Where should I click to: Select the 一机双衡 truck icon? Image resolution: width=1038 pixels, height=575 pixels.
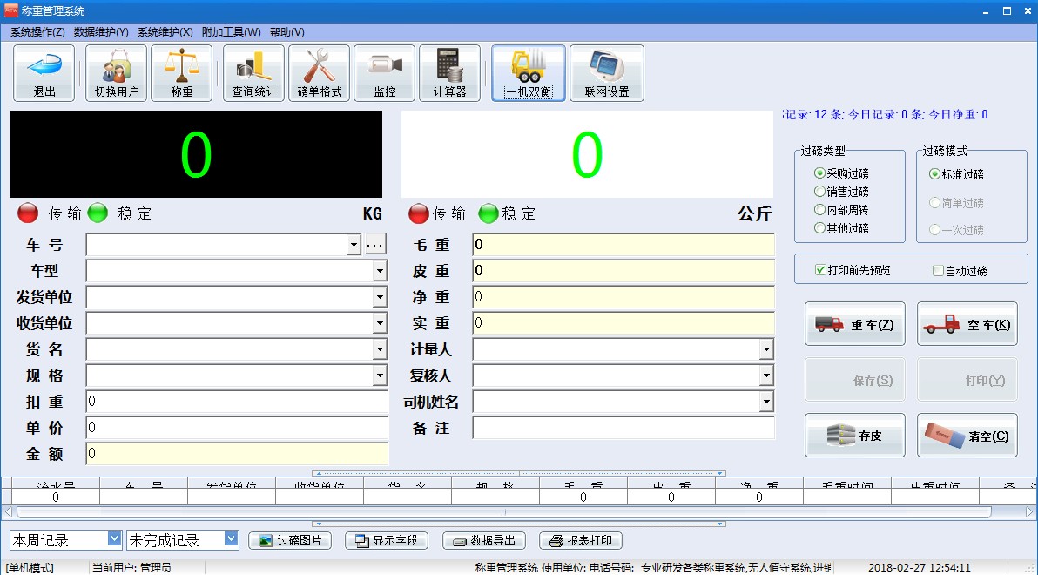tap(527, 72)
